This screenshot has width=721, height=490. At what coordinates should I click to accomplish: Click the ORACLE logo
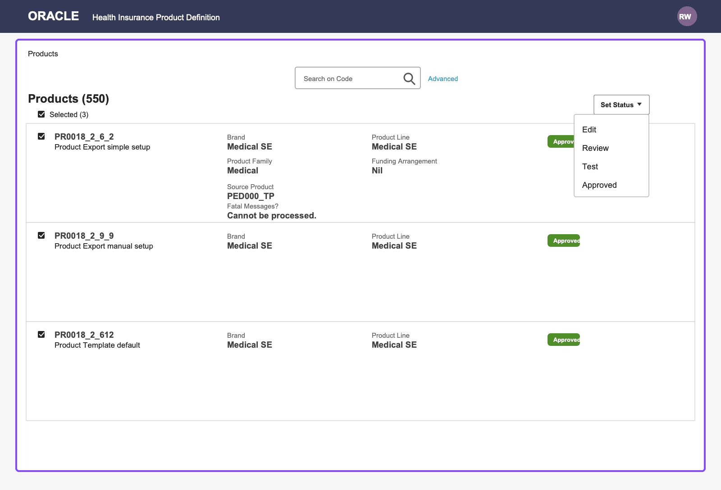(x=53, y=16)
